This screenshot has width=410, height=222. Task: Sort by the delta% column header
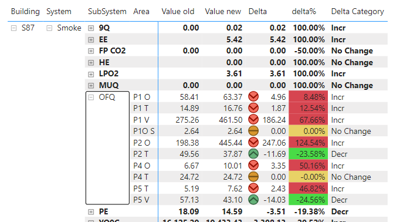click(x=304, y=12)
